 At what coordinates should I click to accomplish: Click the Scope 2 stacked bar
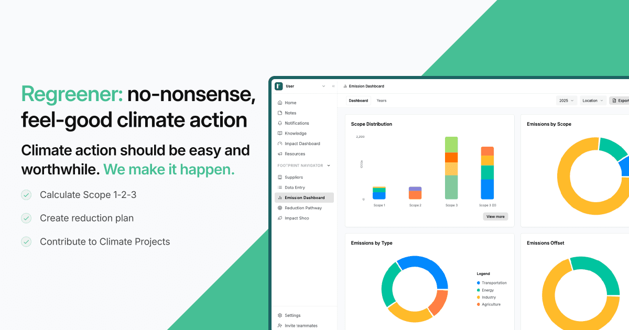point(415,193)
